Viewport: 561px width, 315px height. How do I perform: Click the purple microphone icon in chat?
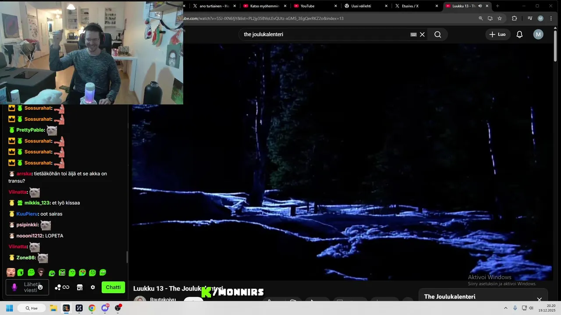tap(14, 287)
